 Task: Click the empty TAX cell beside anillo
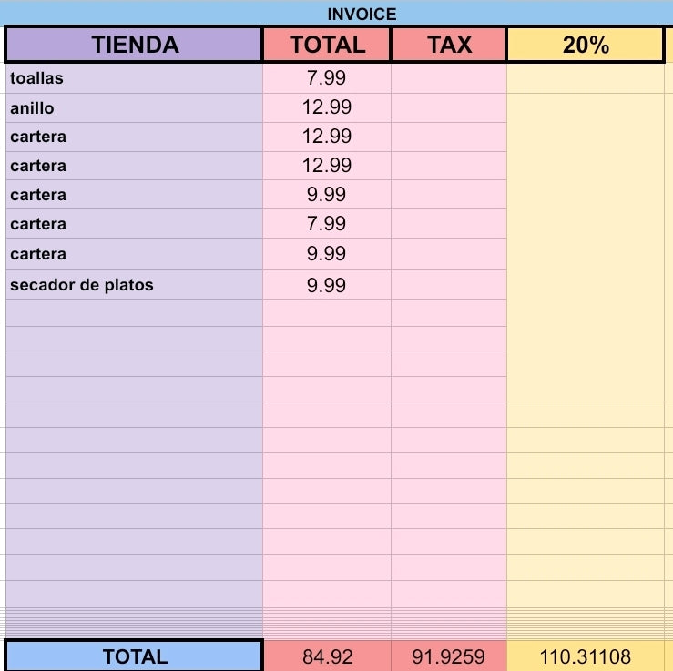point(449,107)
